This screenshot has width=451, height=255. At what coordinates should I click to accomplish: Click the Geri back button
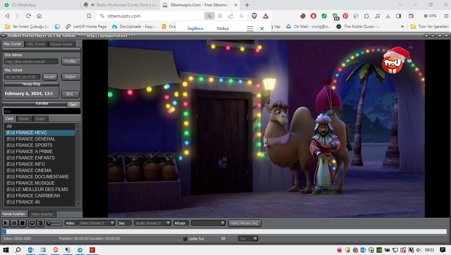73,105
